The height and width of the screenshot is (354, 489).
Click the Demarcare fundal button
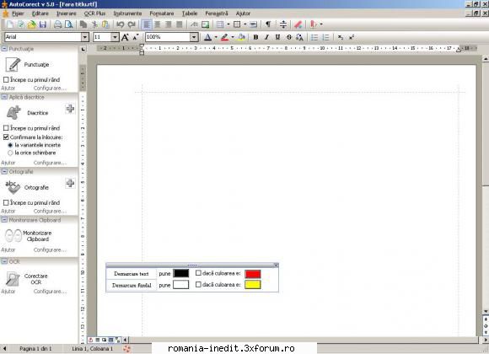pyautogui.click(x=132, y=285)
